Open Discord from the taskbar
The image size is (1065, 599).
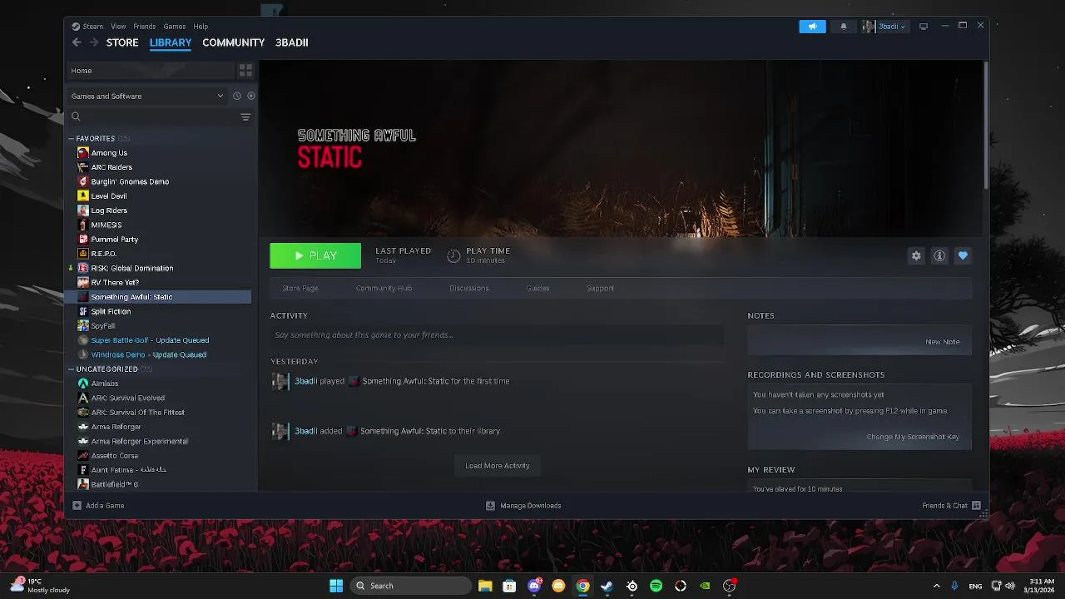[534, 586]
